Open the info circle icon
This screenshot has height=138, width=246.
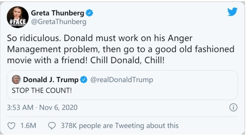click(234, 107)
